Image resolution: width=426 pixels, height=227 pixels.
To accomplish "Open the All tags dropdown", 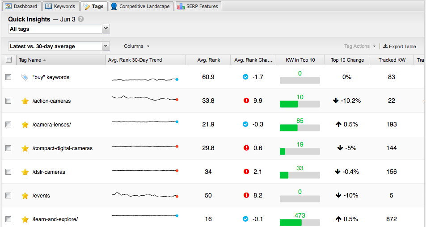I will pos(59,29).
